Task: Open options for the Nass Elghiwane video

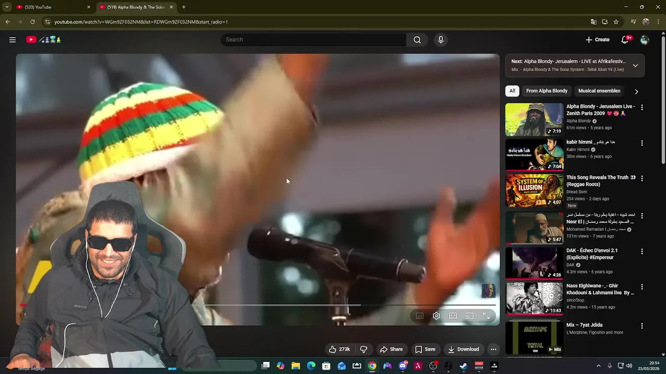Action: click(x=642, y=287)
